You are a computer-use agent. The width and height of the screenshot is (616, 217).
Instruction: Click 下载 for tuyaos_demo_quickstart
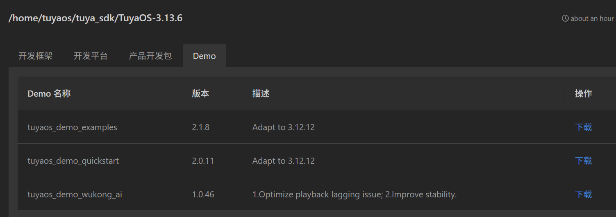pos(583,160)
